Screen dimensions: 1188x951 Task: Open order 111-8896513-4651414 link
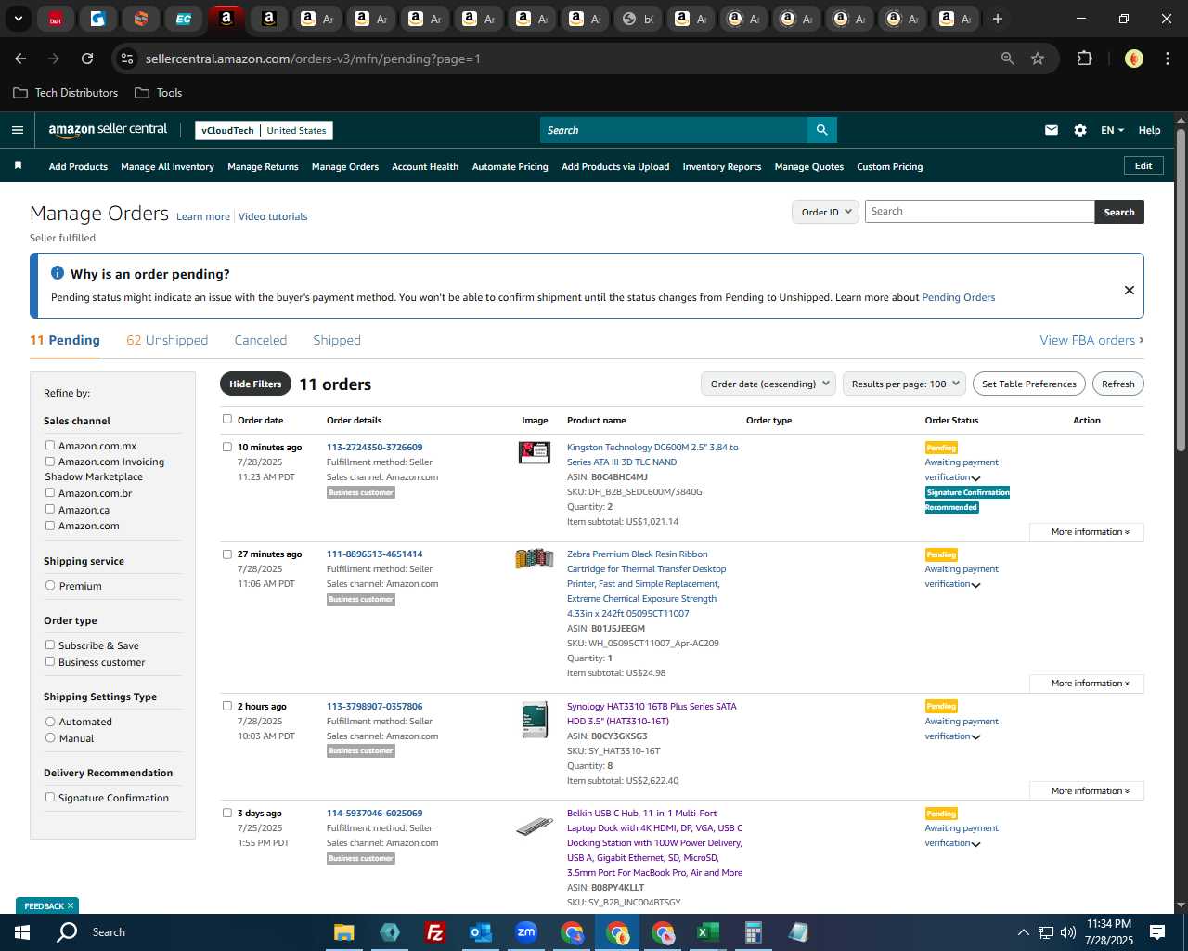click(x=375, y=554)
